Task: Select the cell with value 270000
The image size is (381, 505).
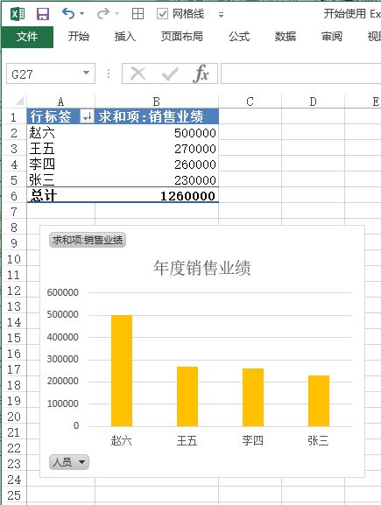Action: tap(157, 149)
